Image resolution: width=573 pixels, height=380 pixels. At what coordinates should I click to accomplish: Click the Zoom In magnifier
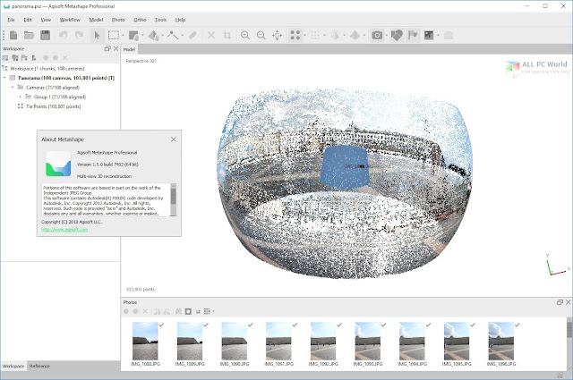245,35
